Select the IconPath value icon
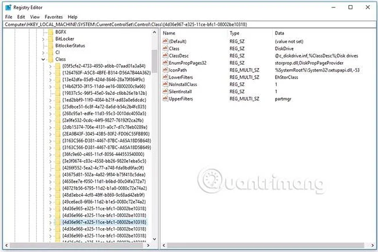378x252 pixels. pyautogui.click(x=165, y=70)
